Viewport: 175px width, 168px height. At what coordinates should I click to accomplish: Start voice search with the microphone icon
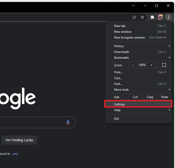pyautogui.click(x=68, y=122)
